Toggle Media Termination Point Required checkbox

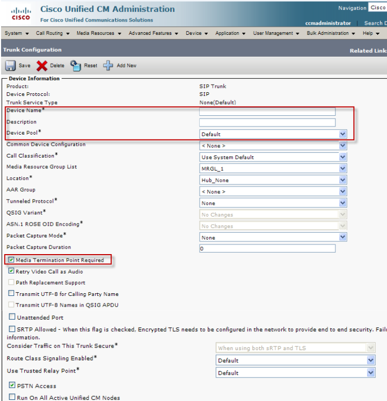point(11,260)
